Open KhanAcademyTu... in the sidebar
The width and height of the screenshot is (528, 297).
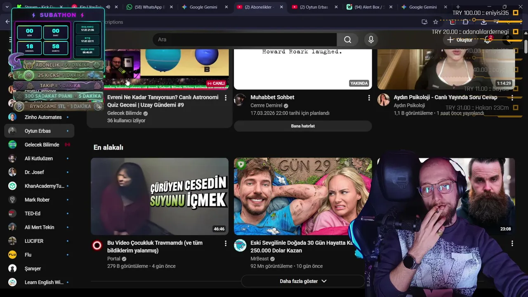[39, 186]
